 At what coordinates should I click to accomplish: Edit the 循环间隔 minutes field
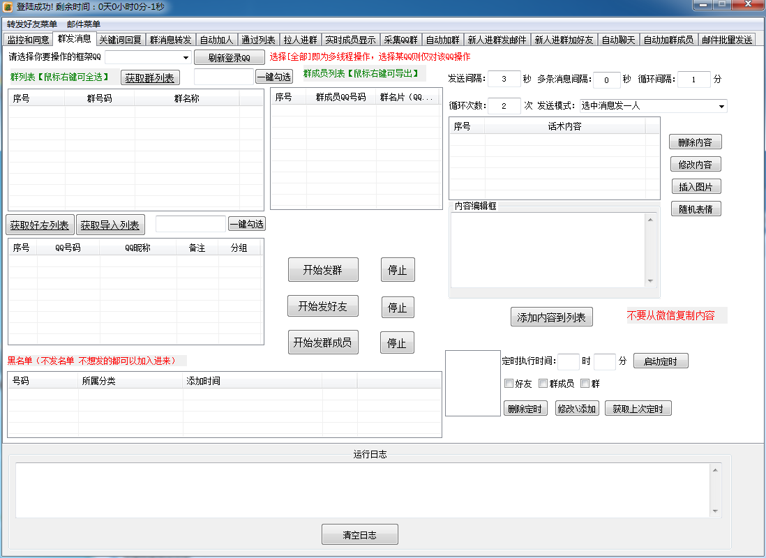click(693, 79)
